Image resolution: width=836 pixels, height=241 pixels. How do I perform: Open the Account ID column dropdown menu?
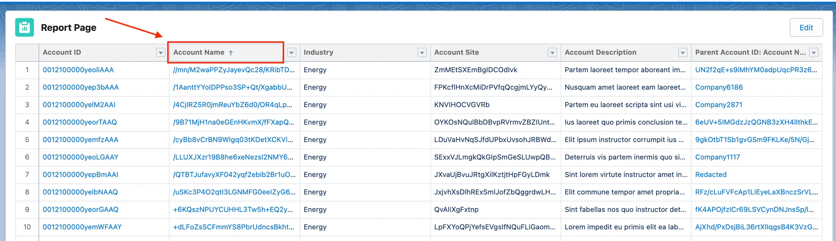coord(161,53)
